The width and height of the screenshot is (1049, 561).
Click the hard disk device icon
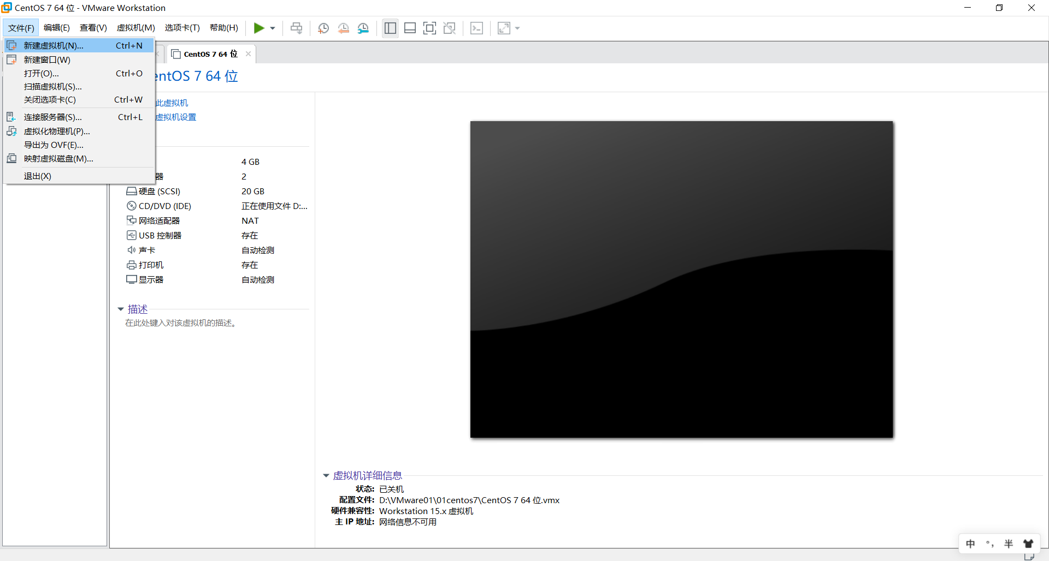(x=131, y=191)
